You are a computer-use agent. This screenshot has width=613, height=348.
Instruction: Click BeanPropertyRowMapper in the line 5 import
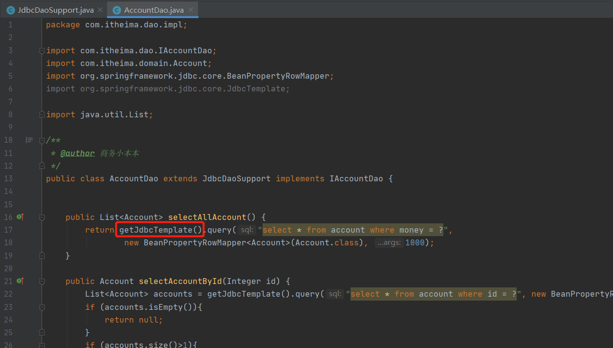[278, 76]
